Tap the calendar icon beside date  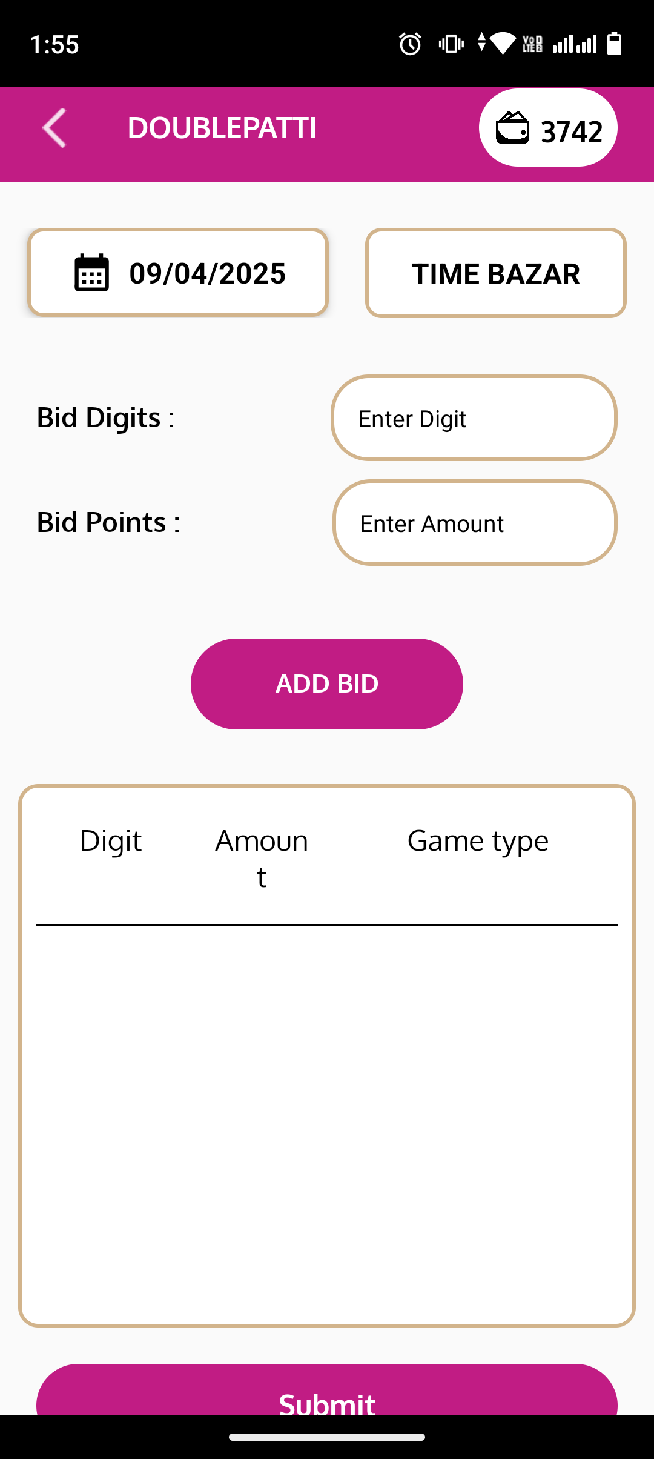pyautogui.click(x=91, y=273)
